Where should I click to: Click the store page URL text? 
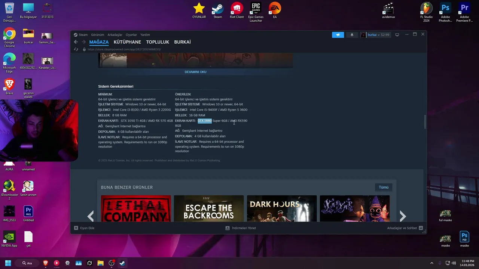[x=124, y=49]
